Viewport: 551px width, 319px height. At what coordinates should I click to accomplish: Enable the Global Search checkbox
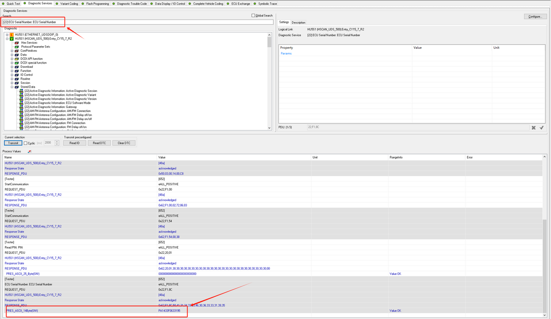(x=254, y=16)
